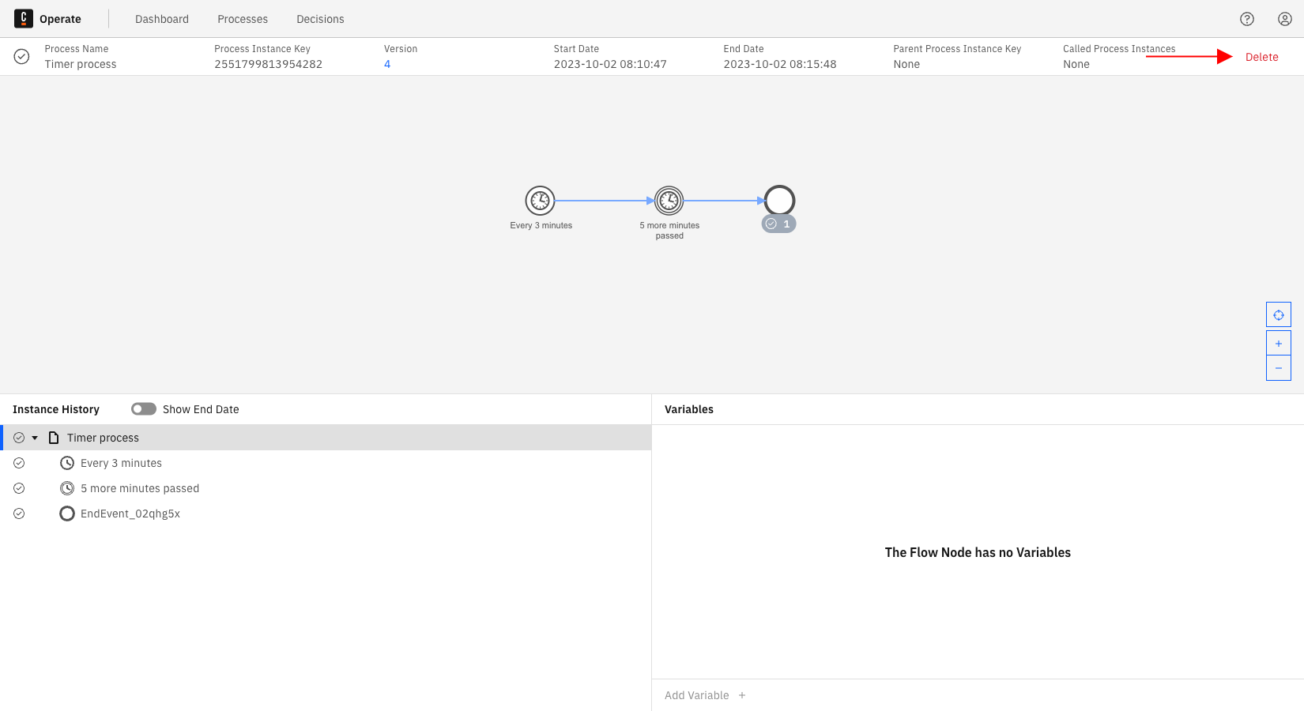Click the plus icon next to Add Variable
Screen dimensions: 1304x711
[742, 695]
